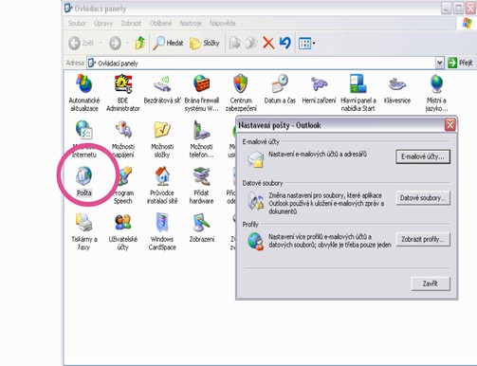Viewport: 477px width, 366px height.
Task: Open Hlavní panel a nabídka Start
Action: (358, 93)
